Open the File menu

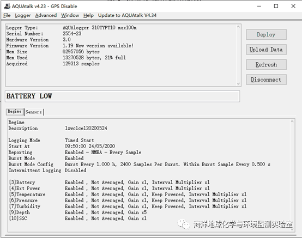(x=7, y=15)
